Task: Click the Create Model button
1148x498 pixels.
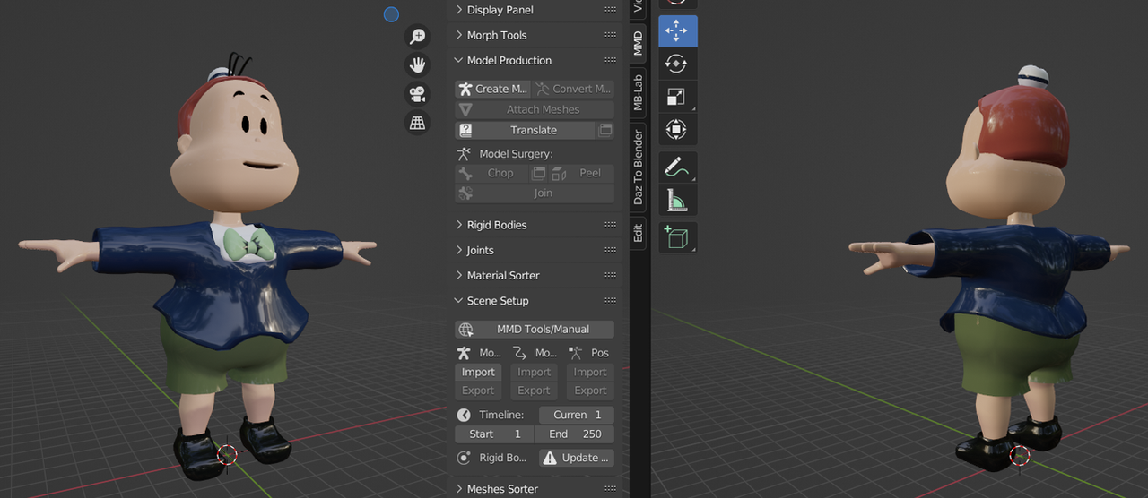Action: coord(492,89)
